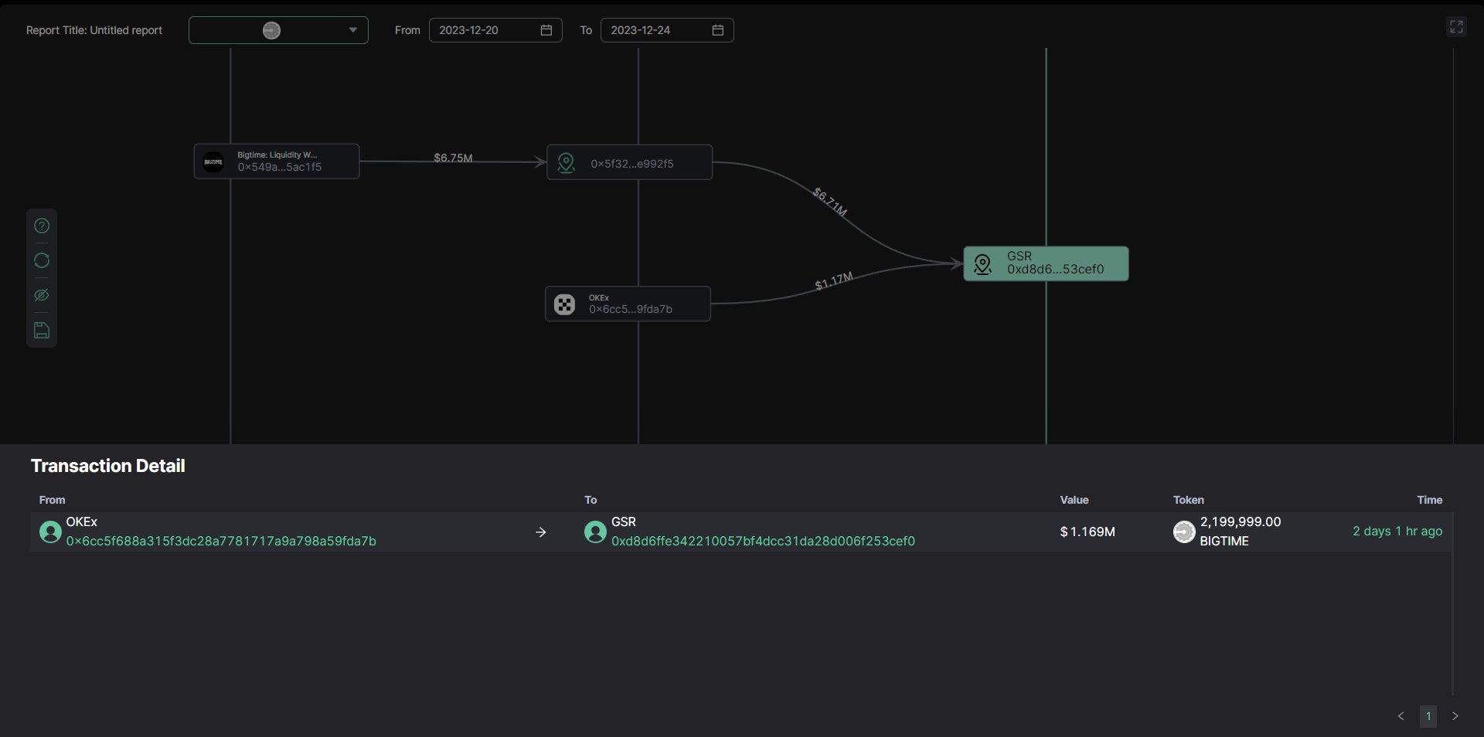The width and height of the screenshot is (1484, 737).
Task: Click the save report floppy icon
Action: click(42, 331)
